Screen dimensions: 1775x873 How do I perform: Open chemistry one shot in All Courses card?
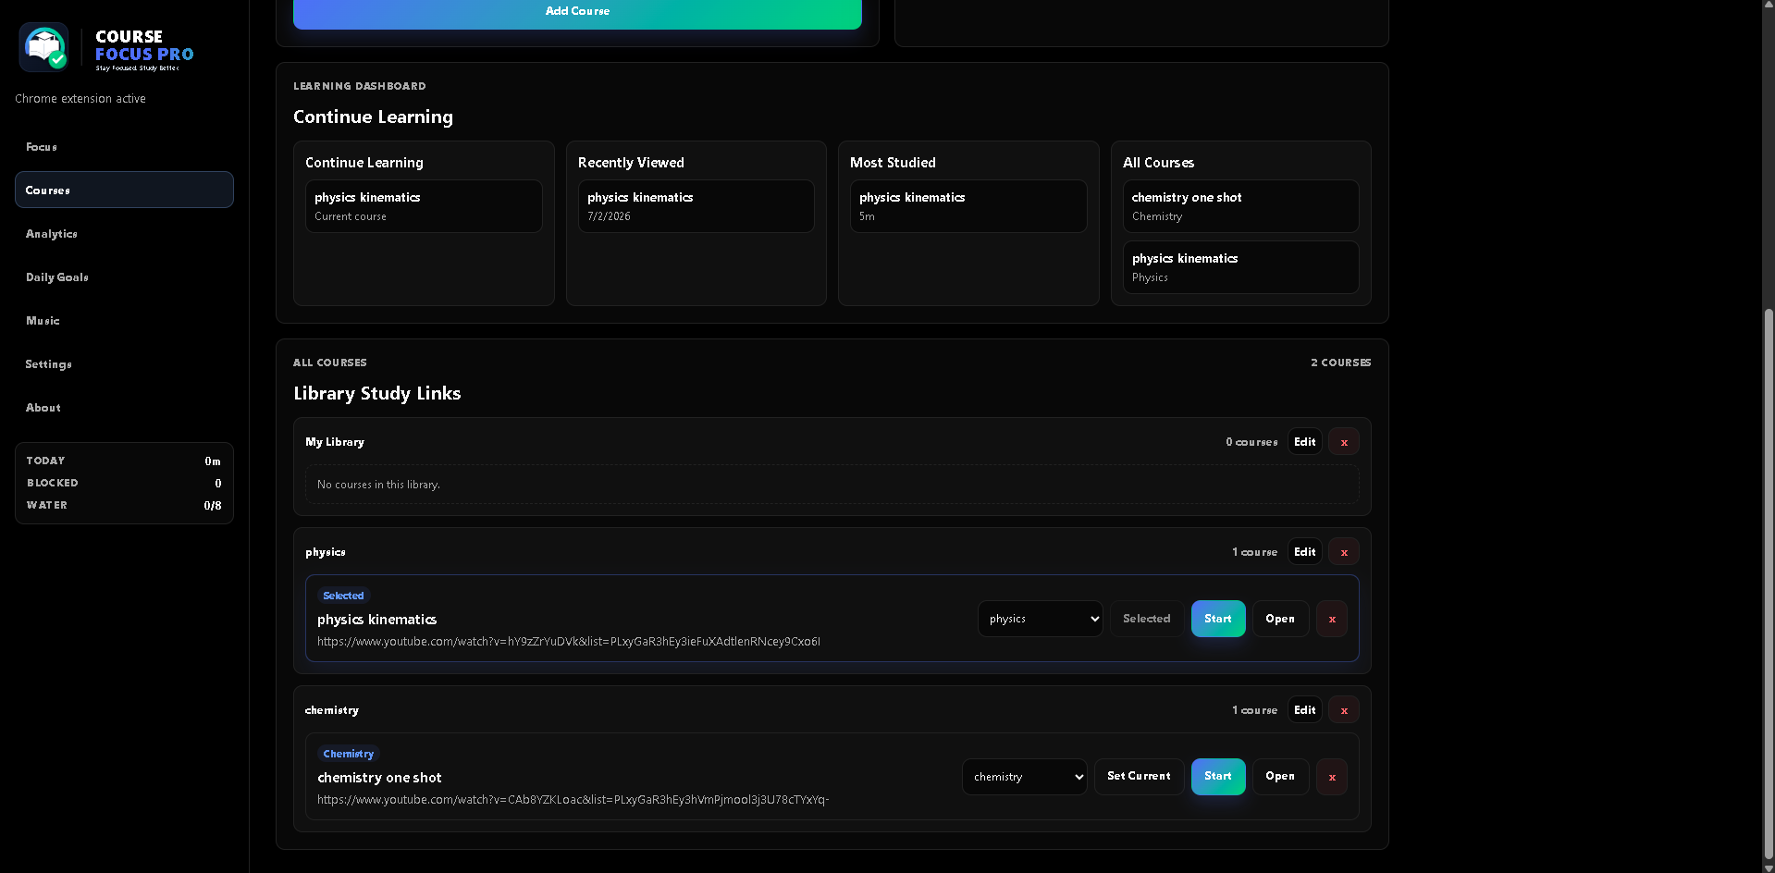[1240, 206]
